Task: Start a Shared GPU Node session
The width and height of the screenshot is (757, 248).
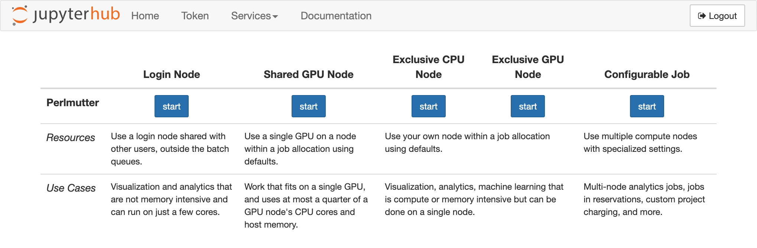Action: 308,106
